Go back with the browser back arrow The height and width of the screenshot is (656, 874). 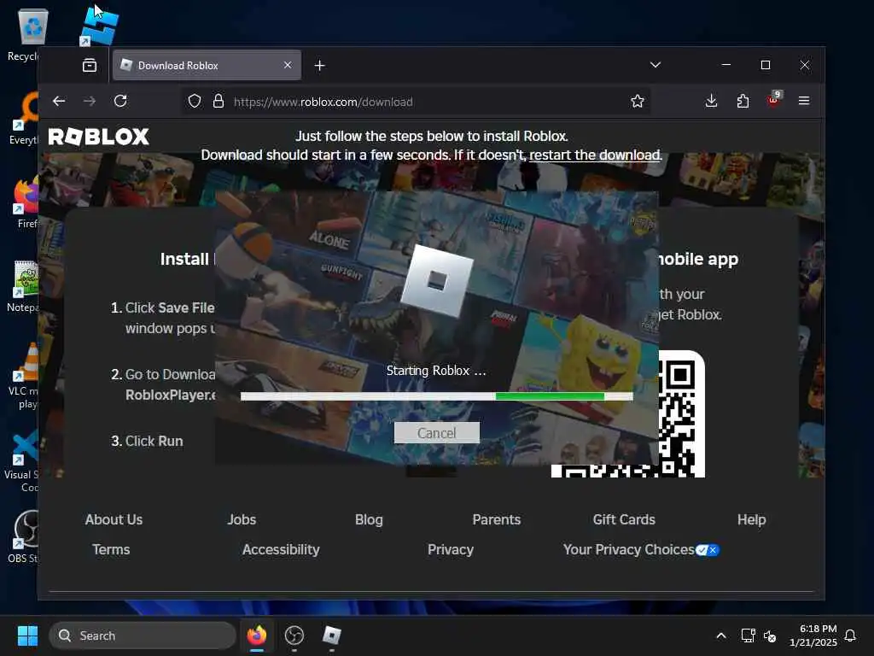(x=59, y=101)
